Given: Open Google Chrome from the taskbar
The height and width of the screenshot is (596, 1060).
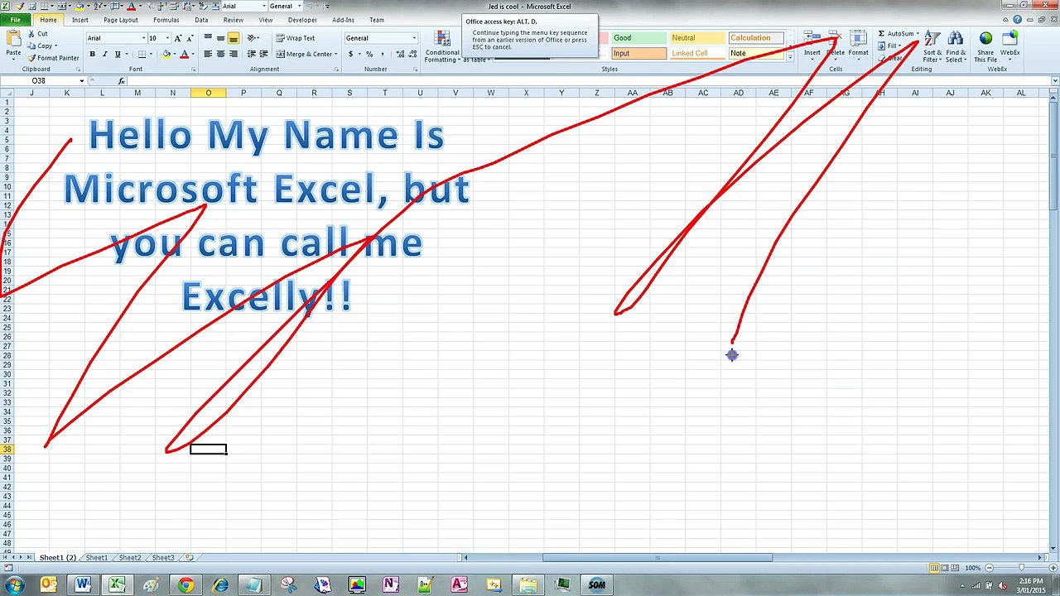Looking at the screenshot, I should click(x=185, y=585).
